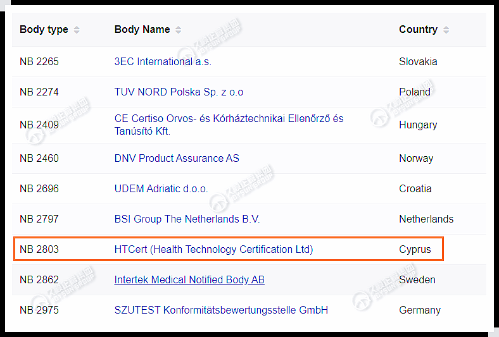
Task: Sort table by Body Name column arrows
Action: coord(179,30)
